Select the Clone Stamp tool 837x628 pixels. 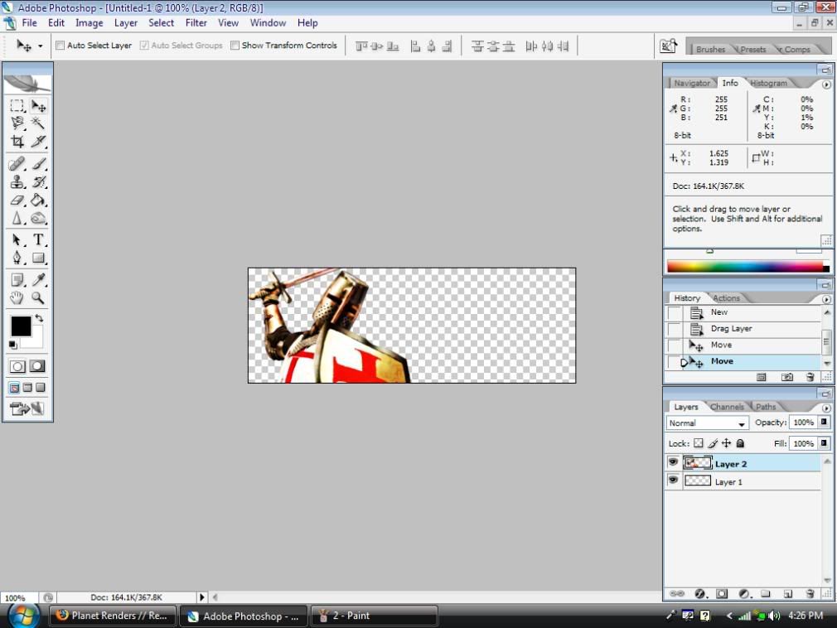pos(17,181)
